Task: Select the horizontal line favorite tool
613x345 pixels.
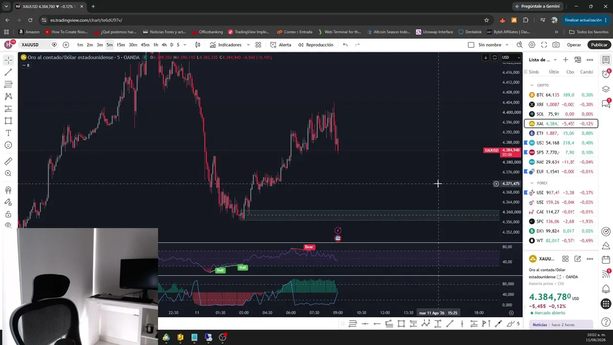Action: click(x=365, y=324)
